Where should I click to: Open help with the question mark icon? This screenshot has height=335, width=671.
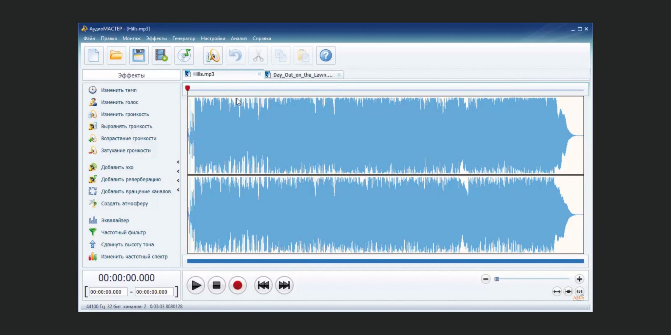point(326,55)
